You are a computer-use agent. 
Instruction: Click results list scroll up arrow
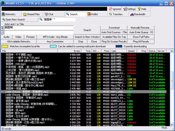point(172,51)
